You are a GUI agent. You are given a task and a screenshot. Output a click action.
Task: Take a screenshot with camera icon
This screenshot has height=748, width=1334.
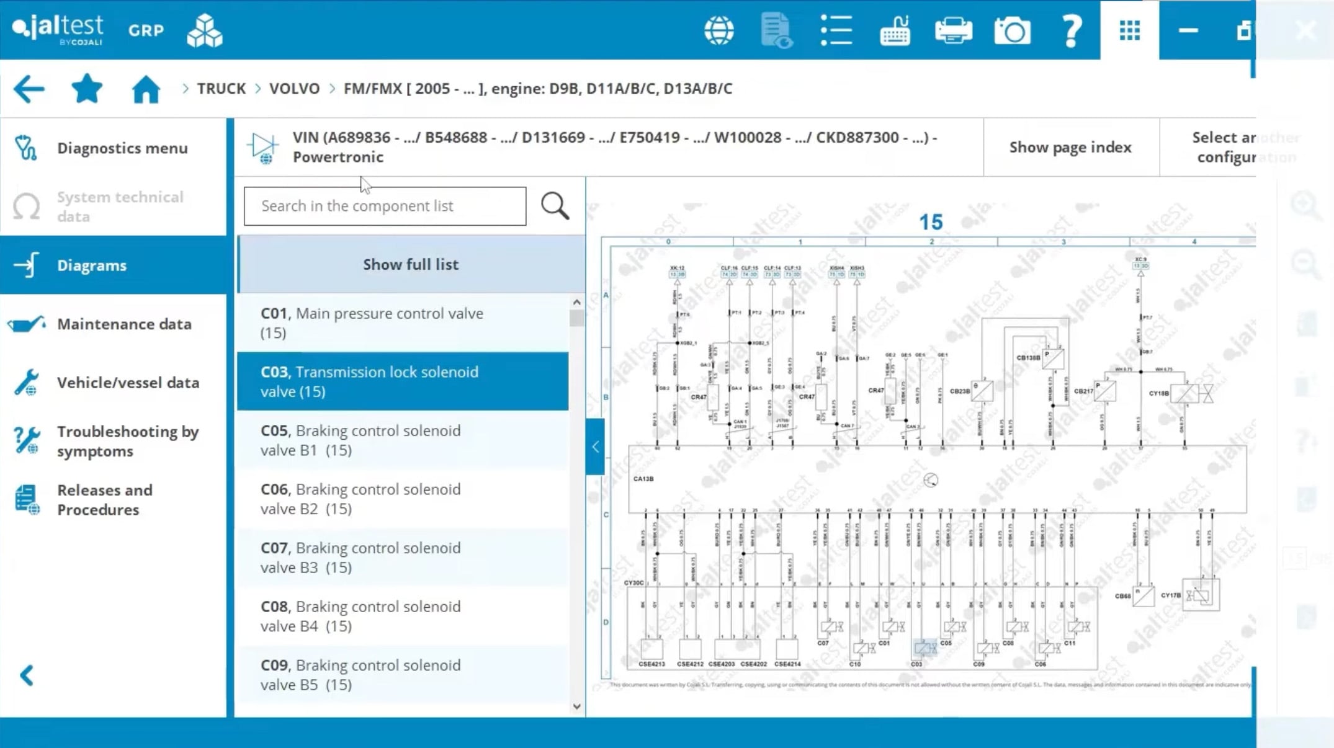tap(1013, 30)
